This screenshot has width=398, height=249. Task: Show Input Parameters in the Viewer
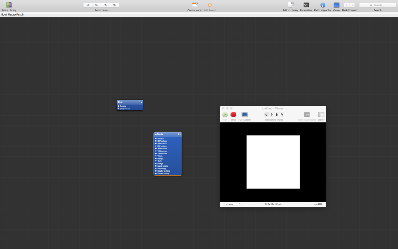point(307,115)
